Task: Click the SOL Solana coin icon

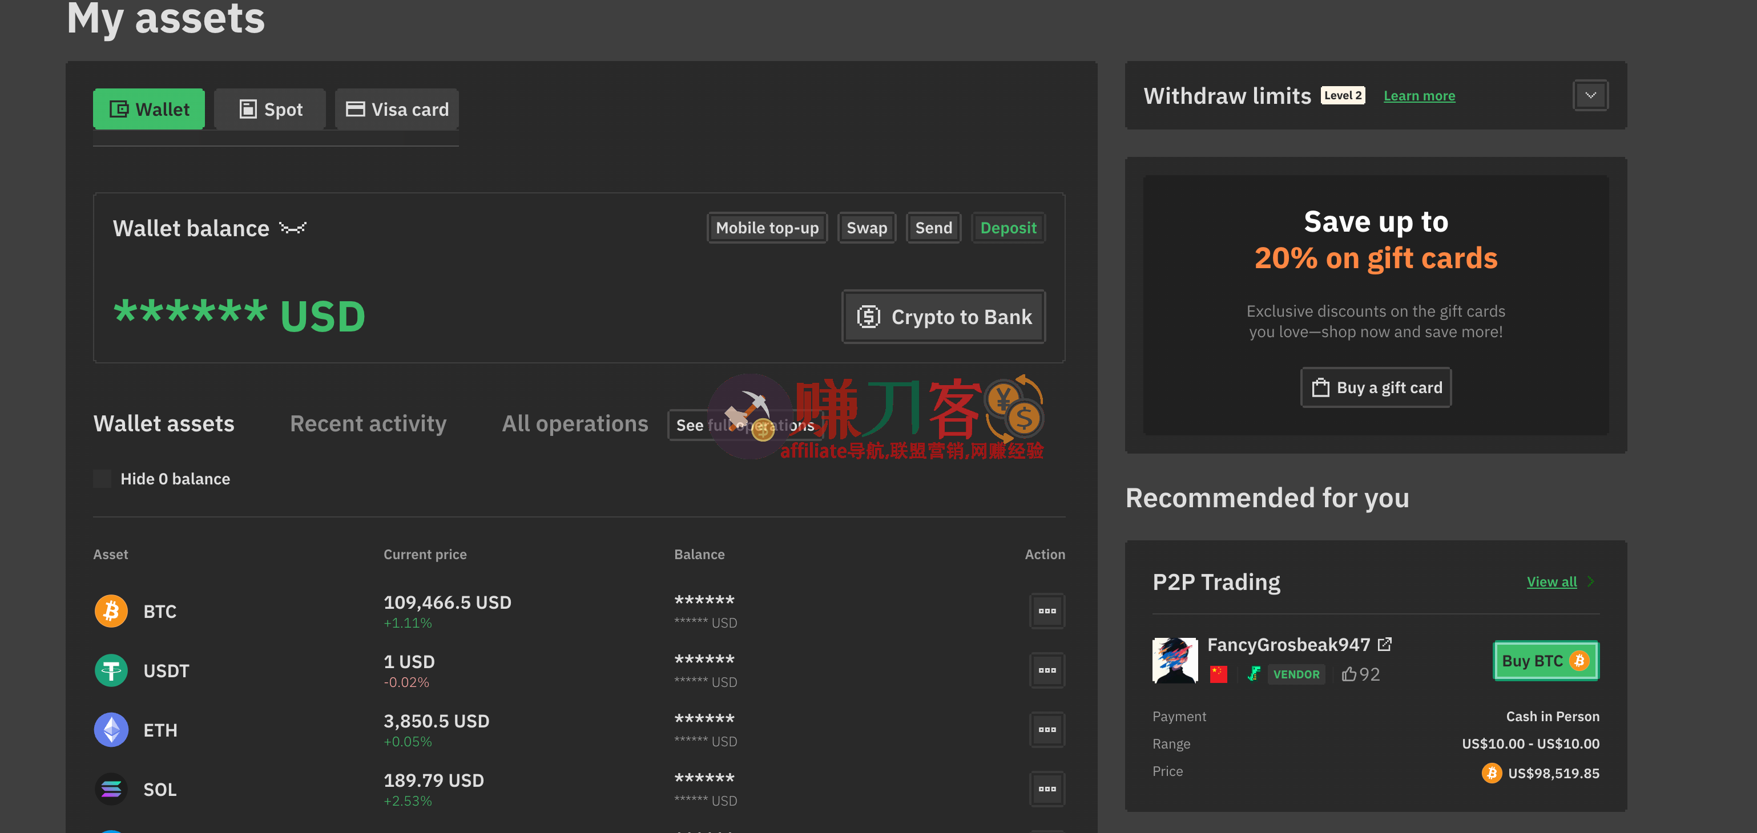Action: 111,788
